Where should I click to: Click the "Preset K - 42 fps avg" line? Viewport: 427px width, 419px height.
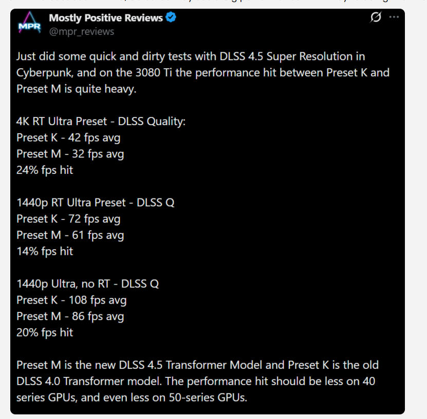[x=68, y=137]
